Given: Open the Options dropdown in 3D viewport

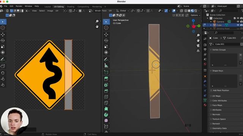Looking at the screenshot, I should point(195,15).
